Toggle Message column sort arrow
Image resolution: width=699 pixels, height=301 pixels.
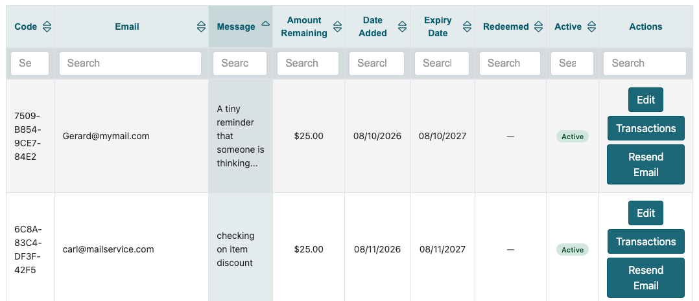coord(265,23)
